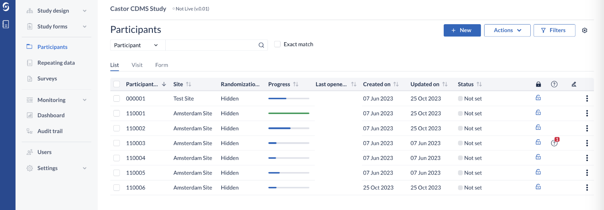
Task: Click the table settings gear icon
Action: click(585, 30)
